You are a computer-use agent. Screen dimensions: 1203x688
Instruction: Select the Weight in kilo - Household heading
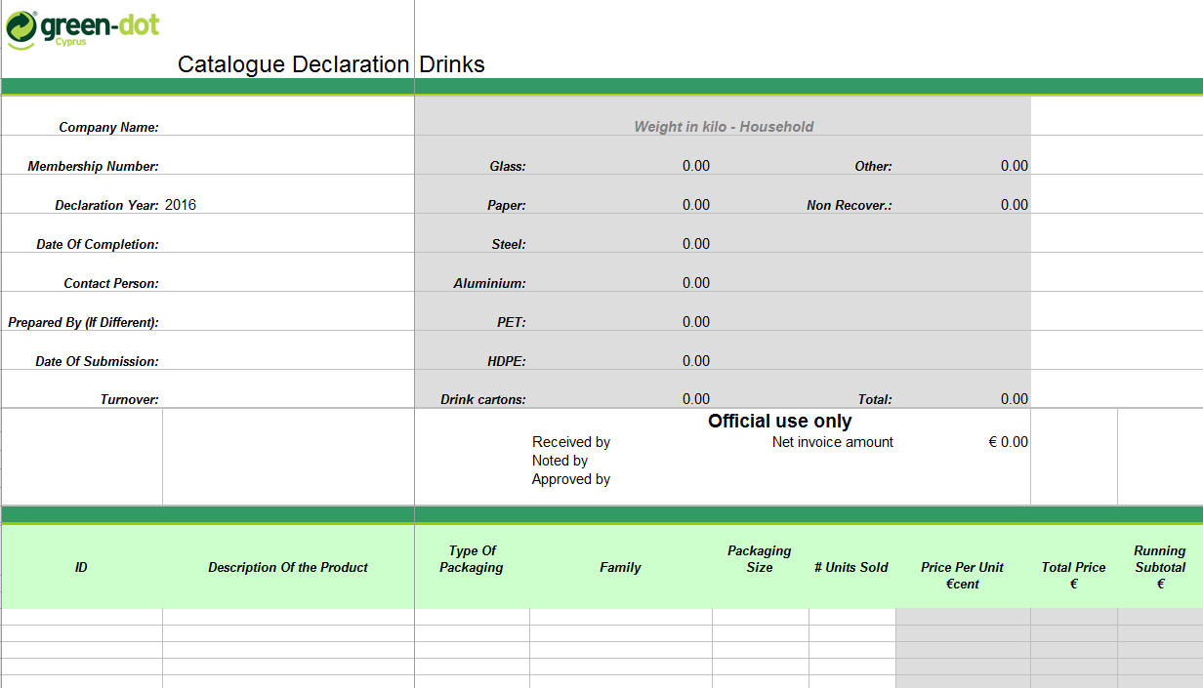(x=724, y=127)
